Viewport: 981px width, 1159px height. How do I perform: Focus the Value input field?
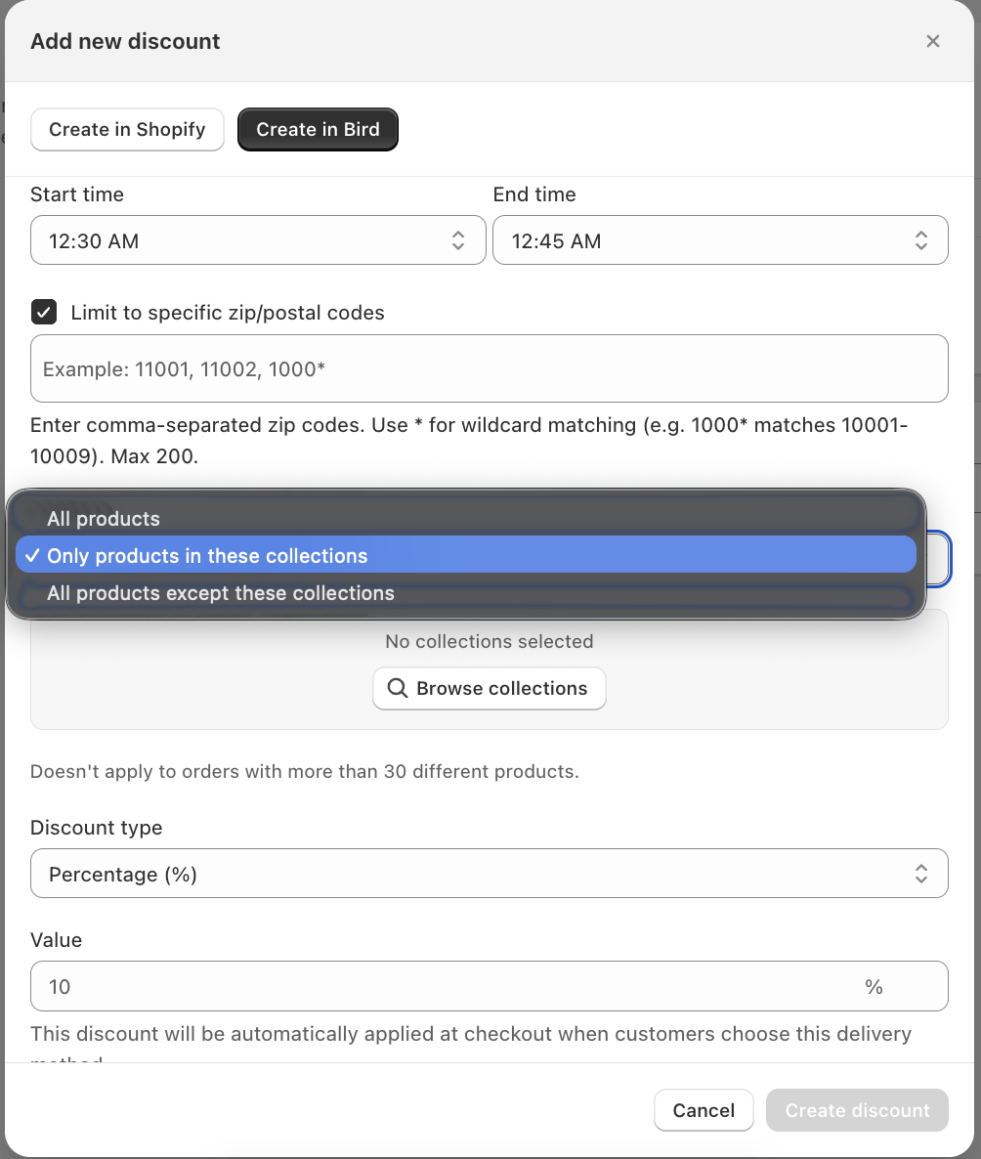pyautogui.click(x=490, y=986)
